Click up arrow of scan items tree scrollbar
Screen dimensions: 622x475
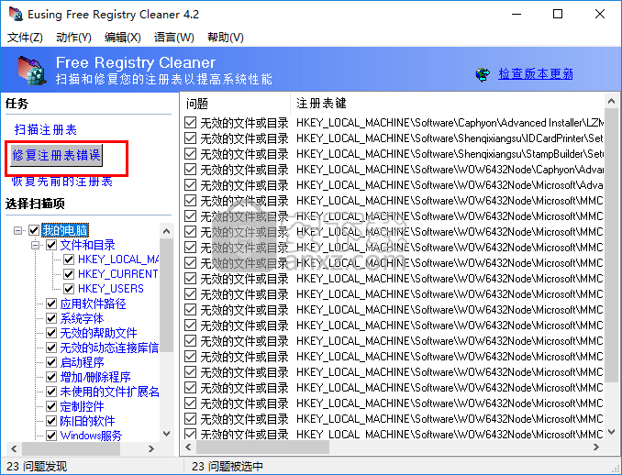tap(167, 231)
